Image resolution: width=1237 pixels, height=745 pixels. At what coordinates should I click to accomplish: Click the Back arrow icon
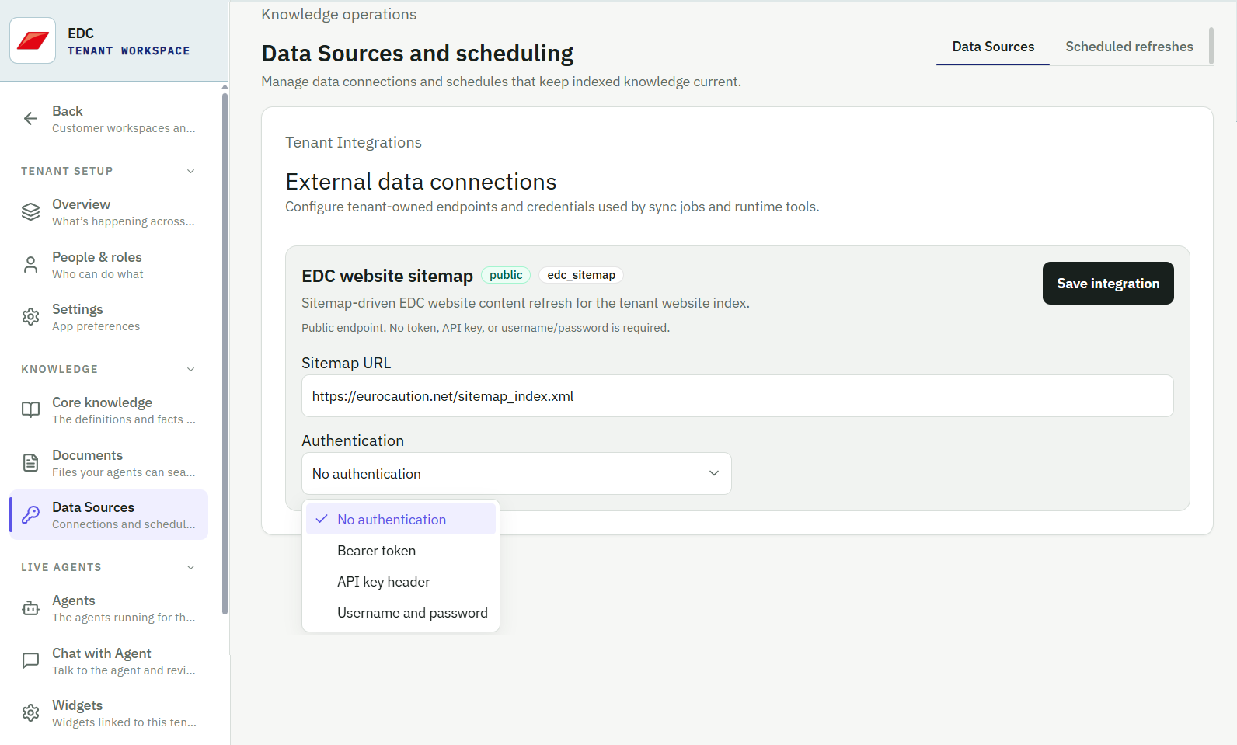pos(30,119)
